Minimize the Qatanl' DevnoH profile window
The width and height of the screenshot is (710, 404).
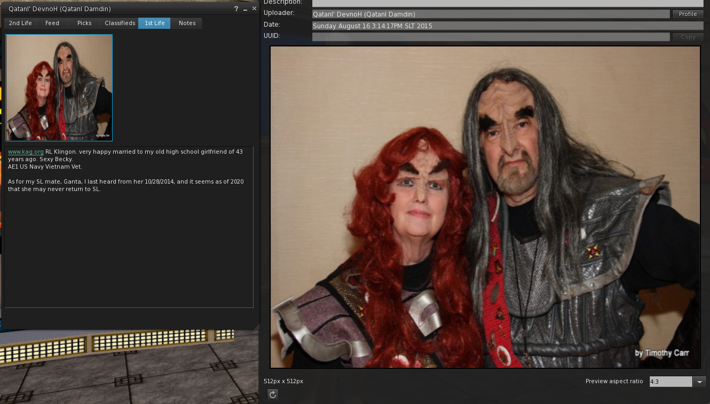(x=246, y=9)
